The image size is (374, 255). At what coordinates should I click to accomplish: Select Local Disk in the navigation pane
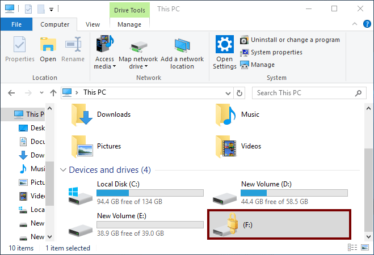(31, 210)
